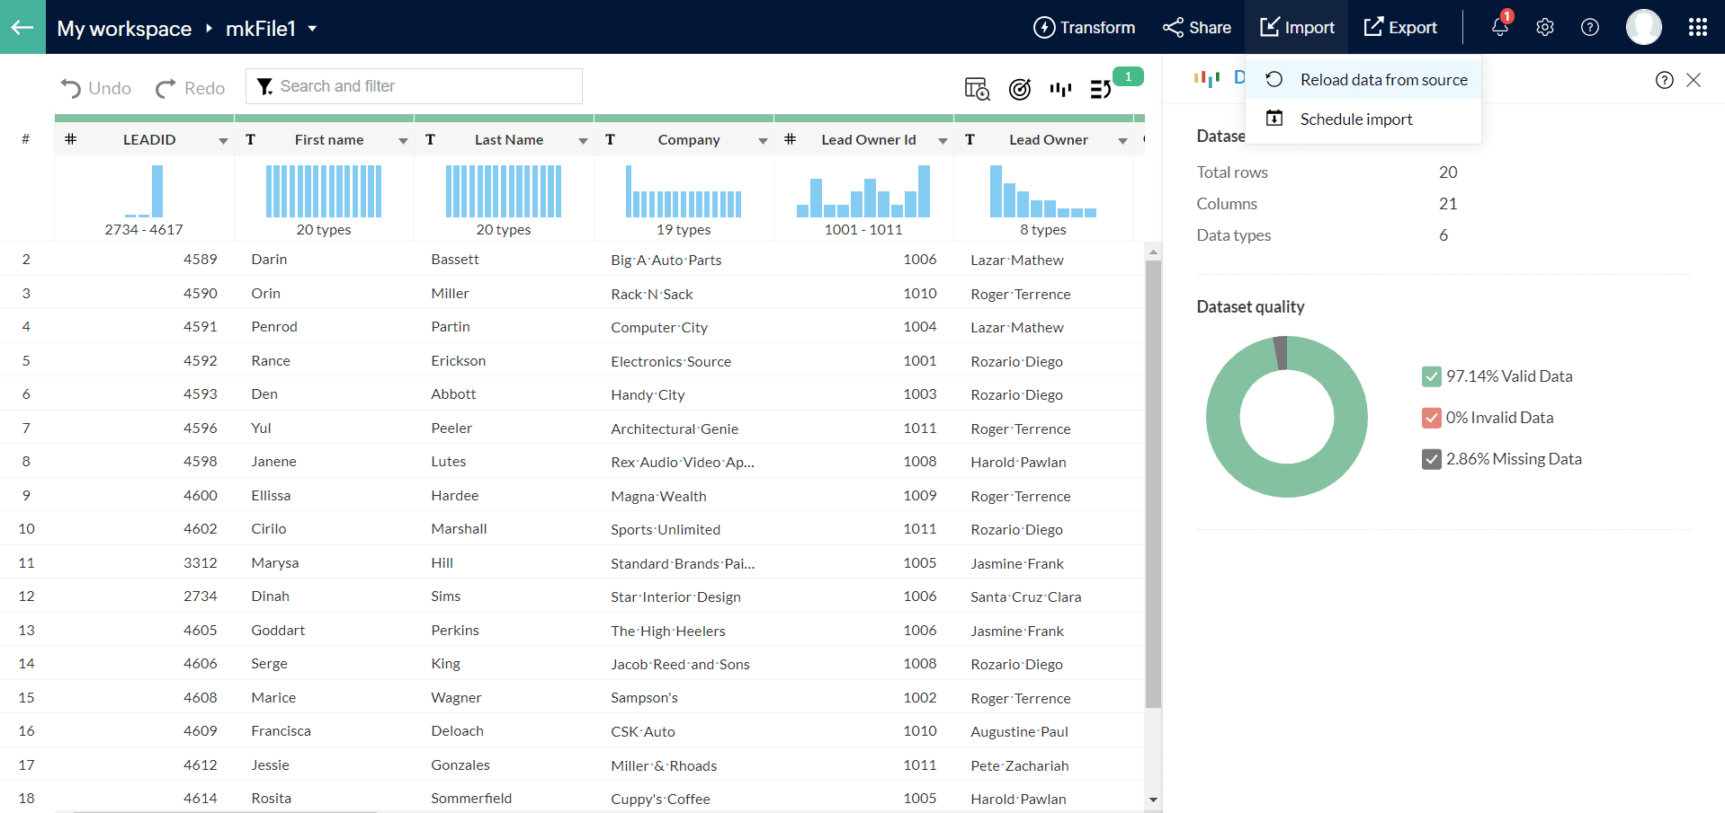Open the ruleset icon with badge
Image resolution: width=1725 pixels, height=813 pixels.
point(1101,88)
